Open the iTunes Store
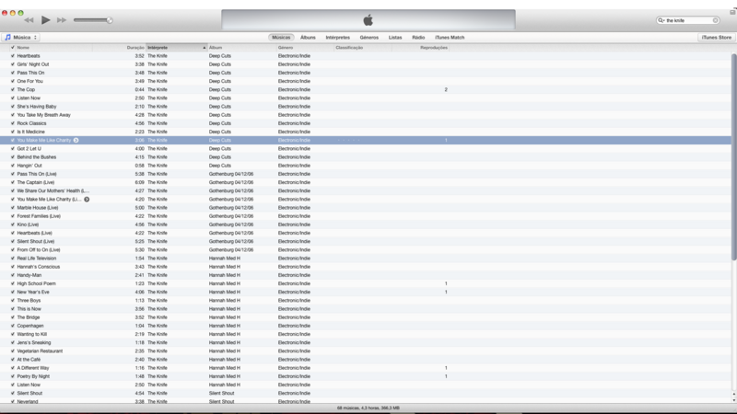This screenshot has width=737, height=414. [716, 38]
